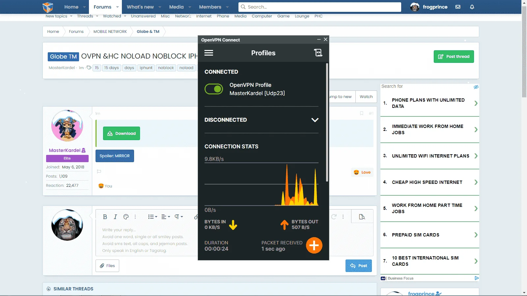Image resolution: width=527 pixels, height=296 pixels.
Task: Expand the DISCONNECTED profiles section
Action: pyautogui.click(x=315, y=120)
